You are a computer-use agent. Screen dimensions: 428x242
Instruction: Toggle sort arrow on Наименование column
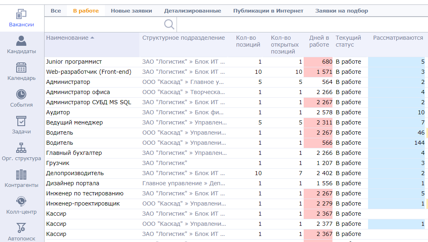point(92,38)
